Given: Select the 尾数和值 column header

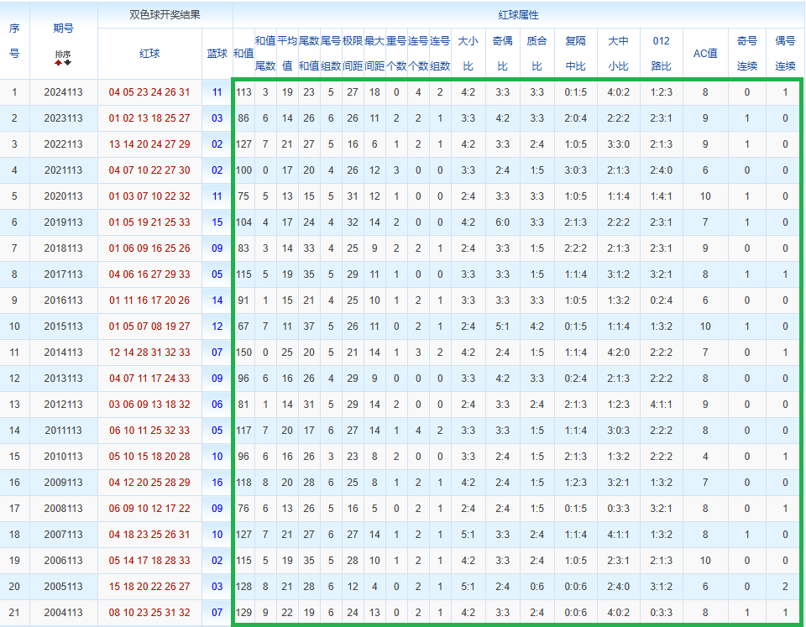Looking at the screenshot, I should (308, 54).
